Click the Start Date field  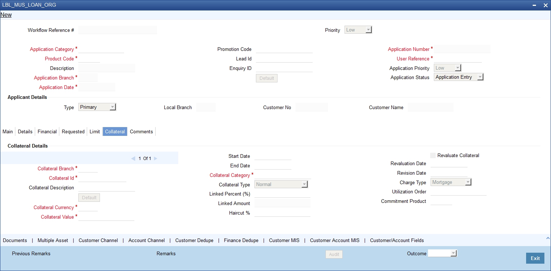[x=273, y=156]
